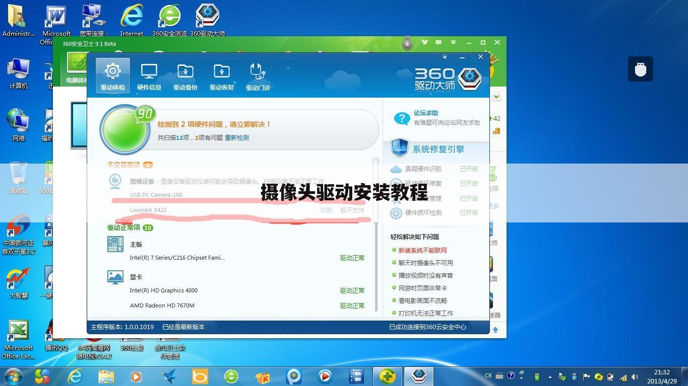Screen dimensions: 688x386
Task: Click the 主板 motherboard icon
Action: pos(115,244)
